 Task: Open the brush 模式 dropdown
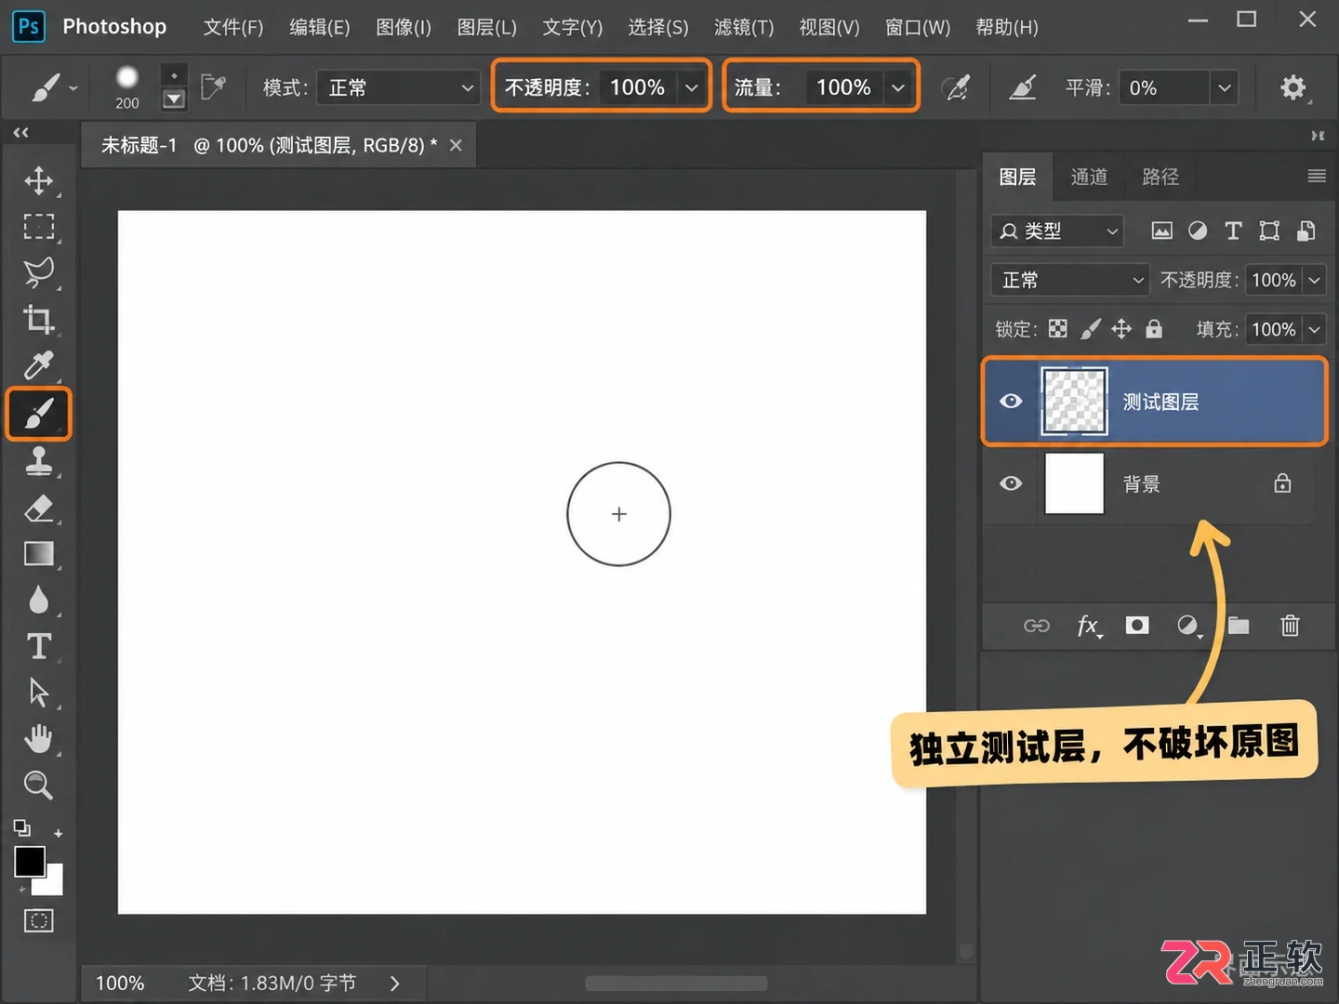[x=398, y=87]
